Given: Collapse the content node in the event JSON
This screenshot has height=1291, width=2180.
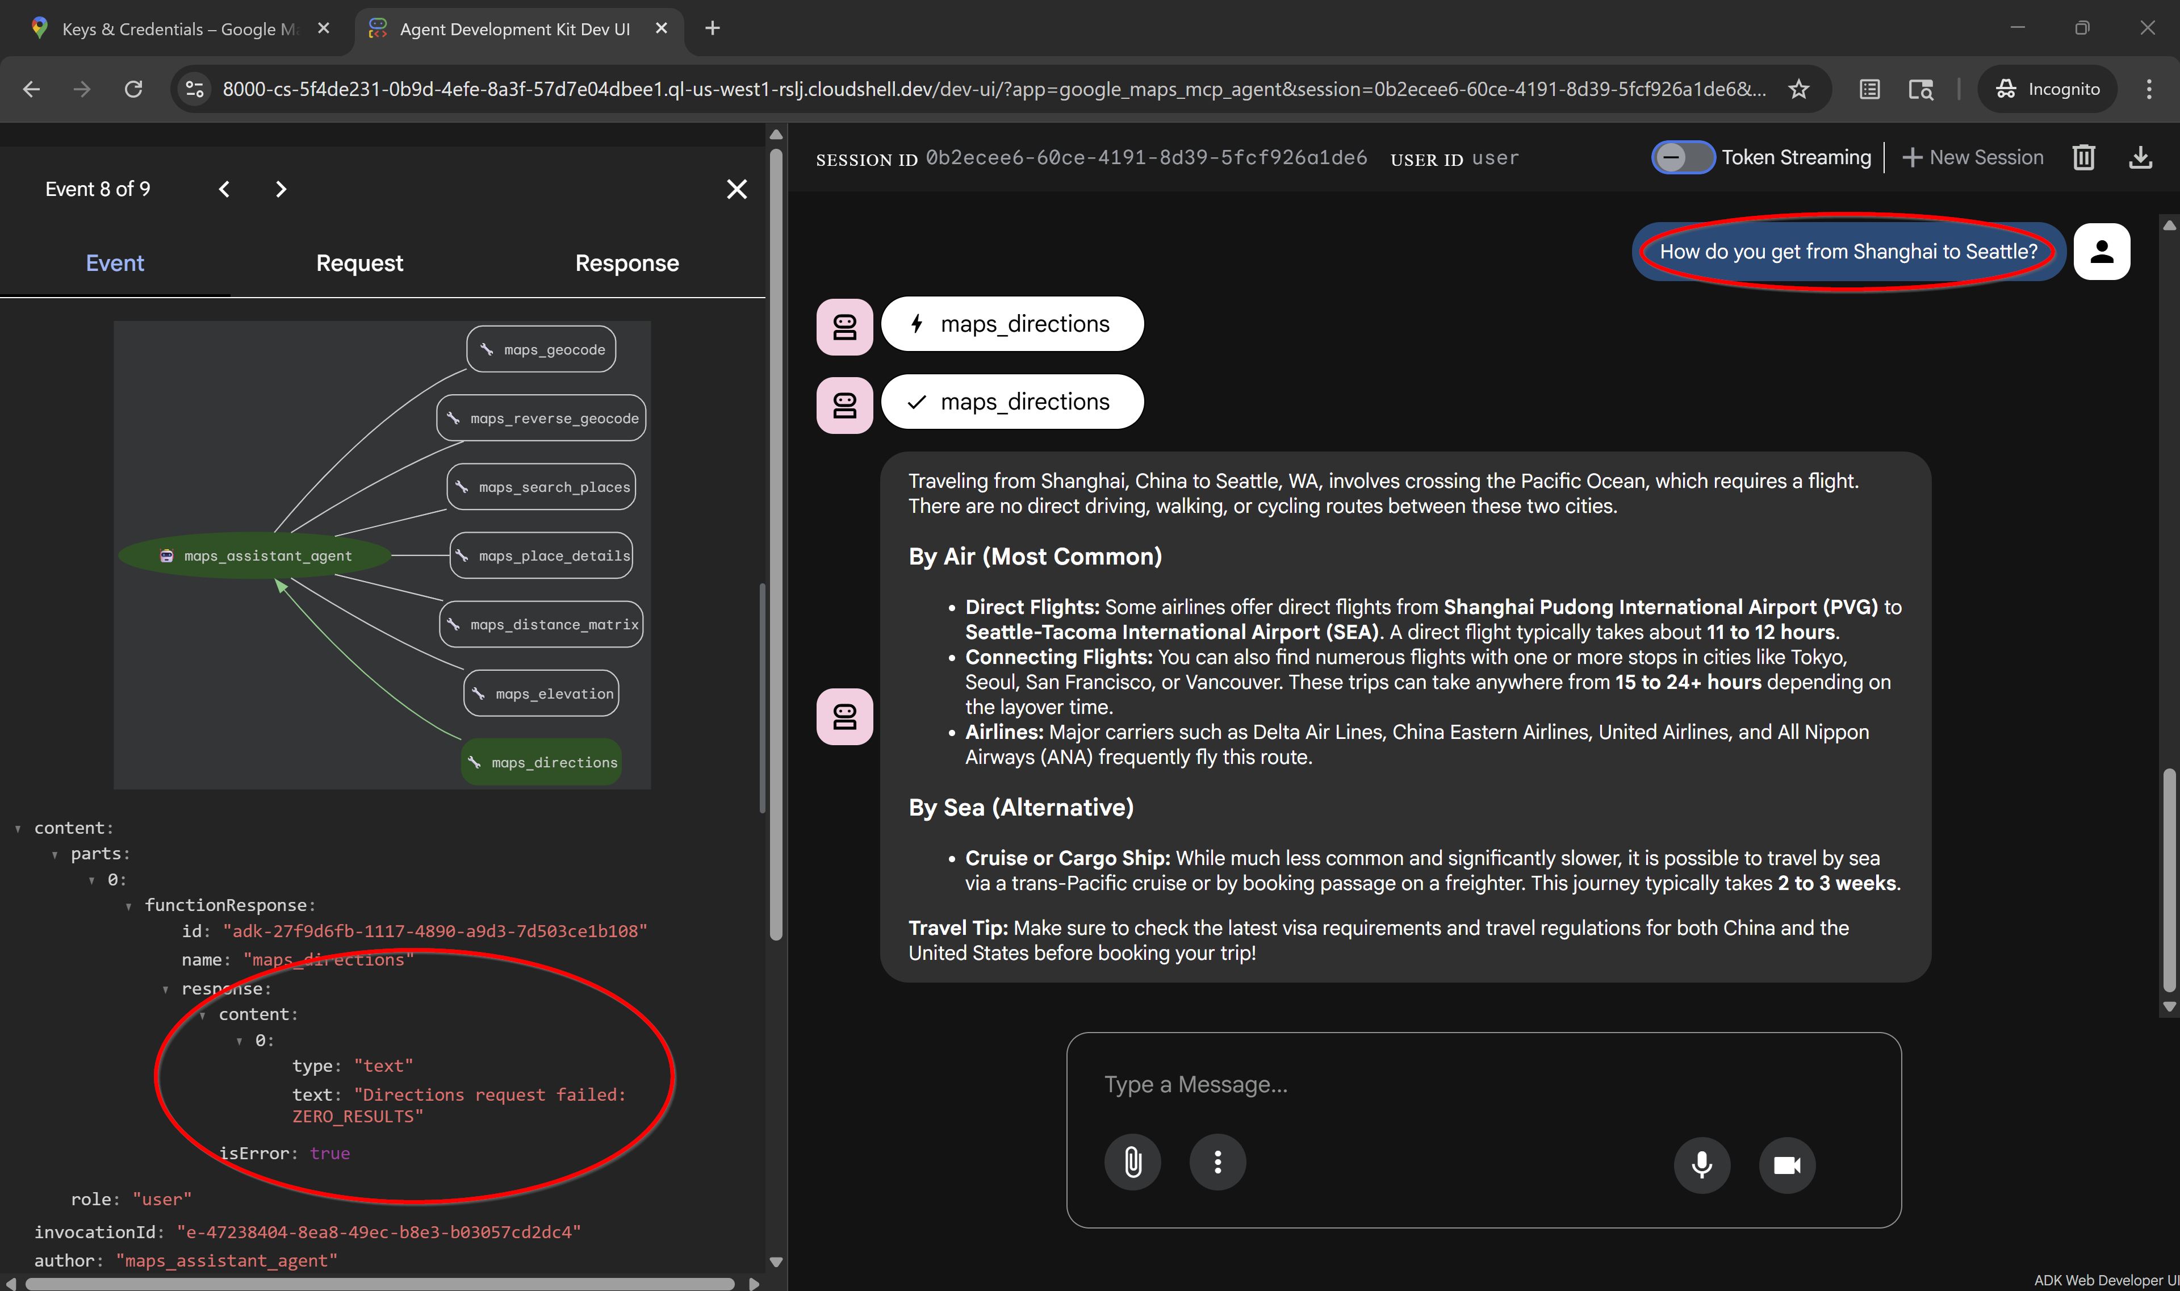Looking at the screenshot, I should point(19,828).
